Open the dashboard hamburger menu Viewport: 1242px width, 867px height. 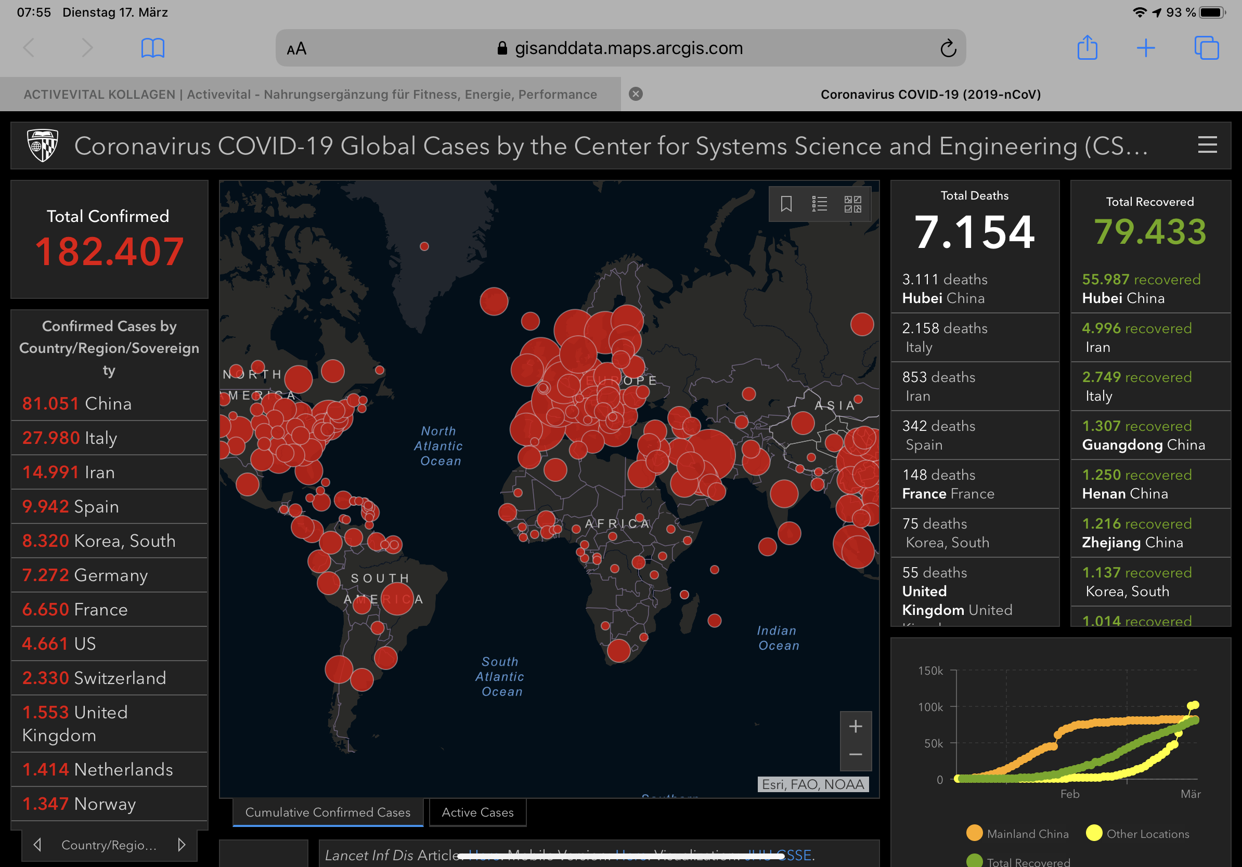[x=1207, y=145]
